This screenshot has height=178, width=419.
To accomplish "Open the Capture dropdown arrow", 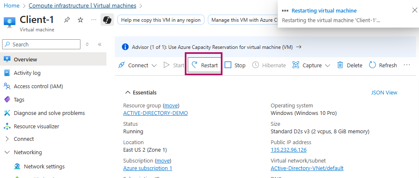I will click(x=328, y=65).
